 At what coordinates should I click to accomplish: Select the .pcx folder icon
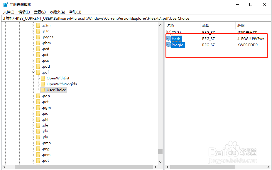(38, 61)
